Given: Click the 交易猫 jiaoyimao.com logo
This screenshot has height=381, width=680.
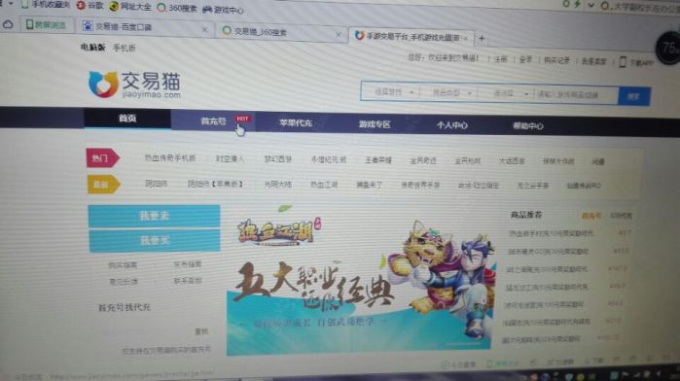Looking at the screenshot, I should (134, 85).
